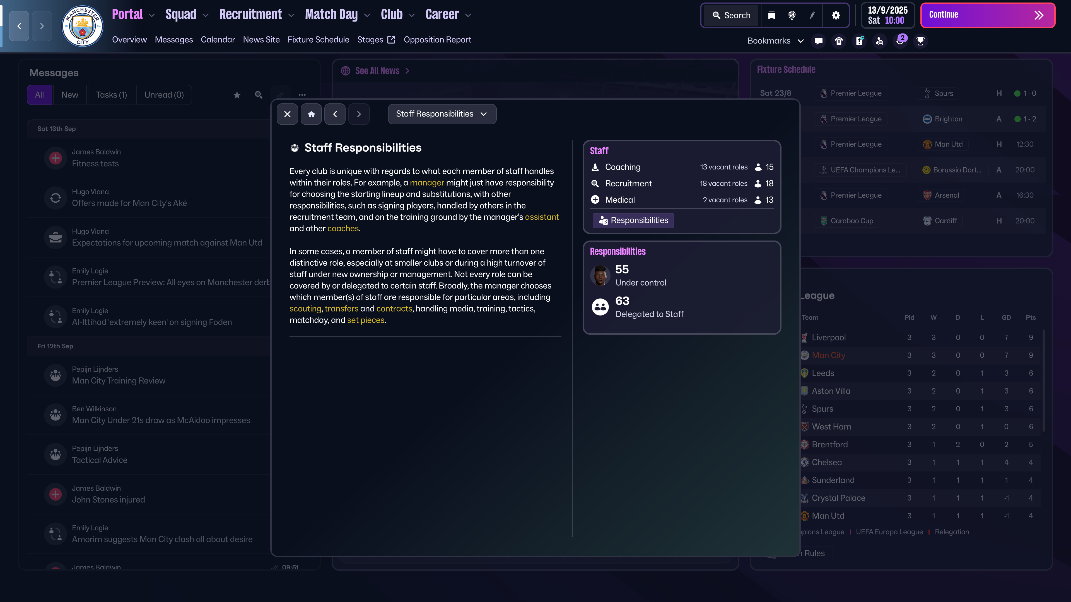Click the trophy competitions icon
Image resolution: width=1071 pixels, height=602 pixels.
920,41
